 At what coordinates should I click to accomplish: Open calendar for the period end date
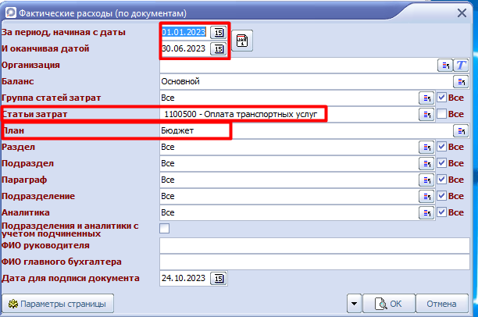click(x=219, y=48)
